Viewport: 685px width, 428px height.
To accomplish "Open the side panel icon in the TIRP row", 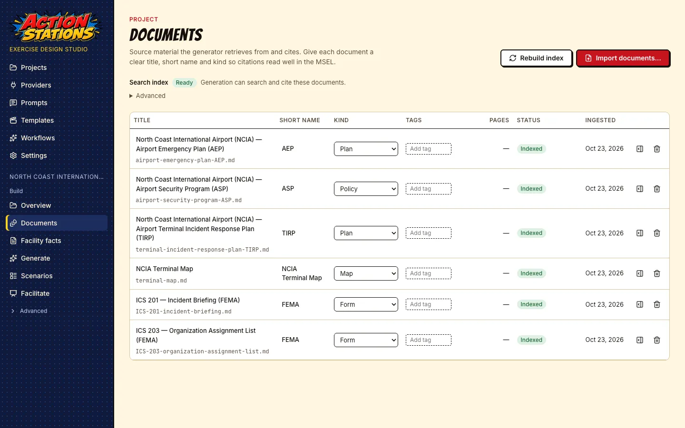I will 640,233.
